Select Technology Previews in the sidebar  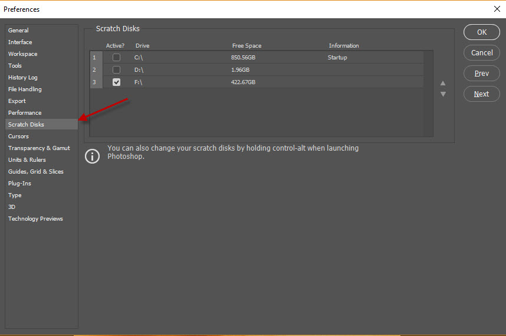coord(35,219)
